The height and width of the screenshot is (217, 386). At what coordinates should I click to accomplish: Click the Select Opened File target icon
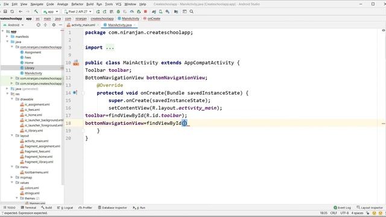39,25
